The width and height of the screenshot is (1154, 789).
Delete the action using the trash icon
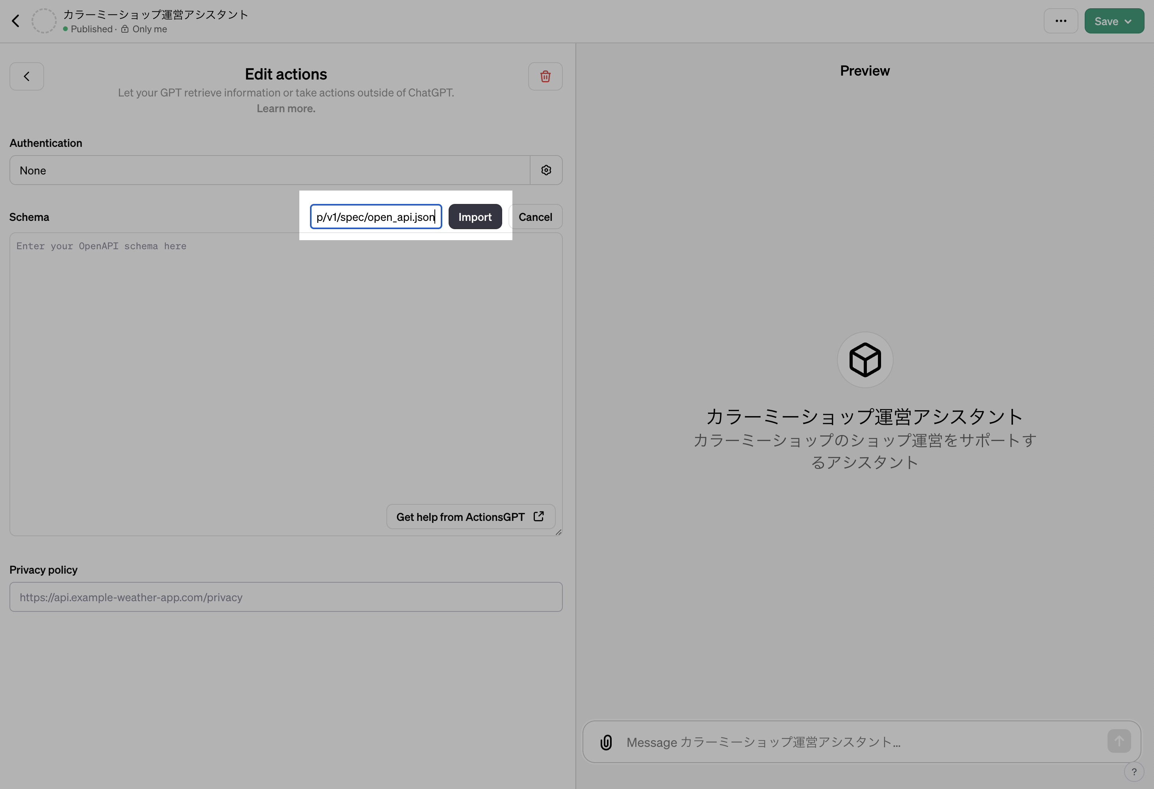[545, 76]
